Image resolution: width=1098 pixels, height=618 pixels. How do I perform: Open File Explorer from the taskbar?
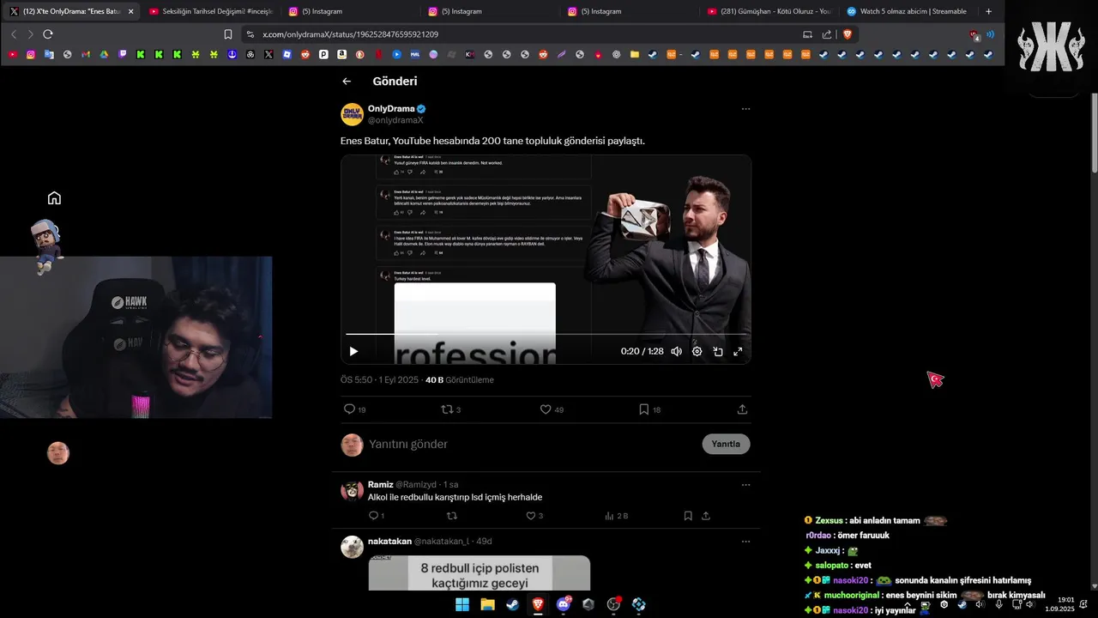487,604
